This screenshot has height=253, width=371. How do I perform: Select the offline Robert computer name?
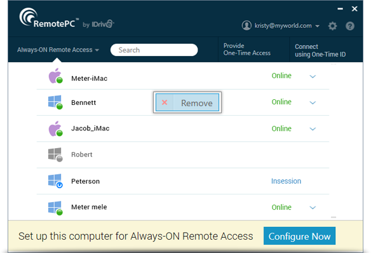81,154
